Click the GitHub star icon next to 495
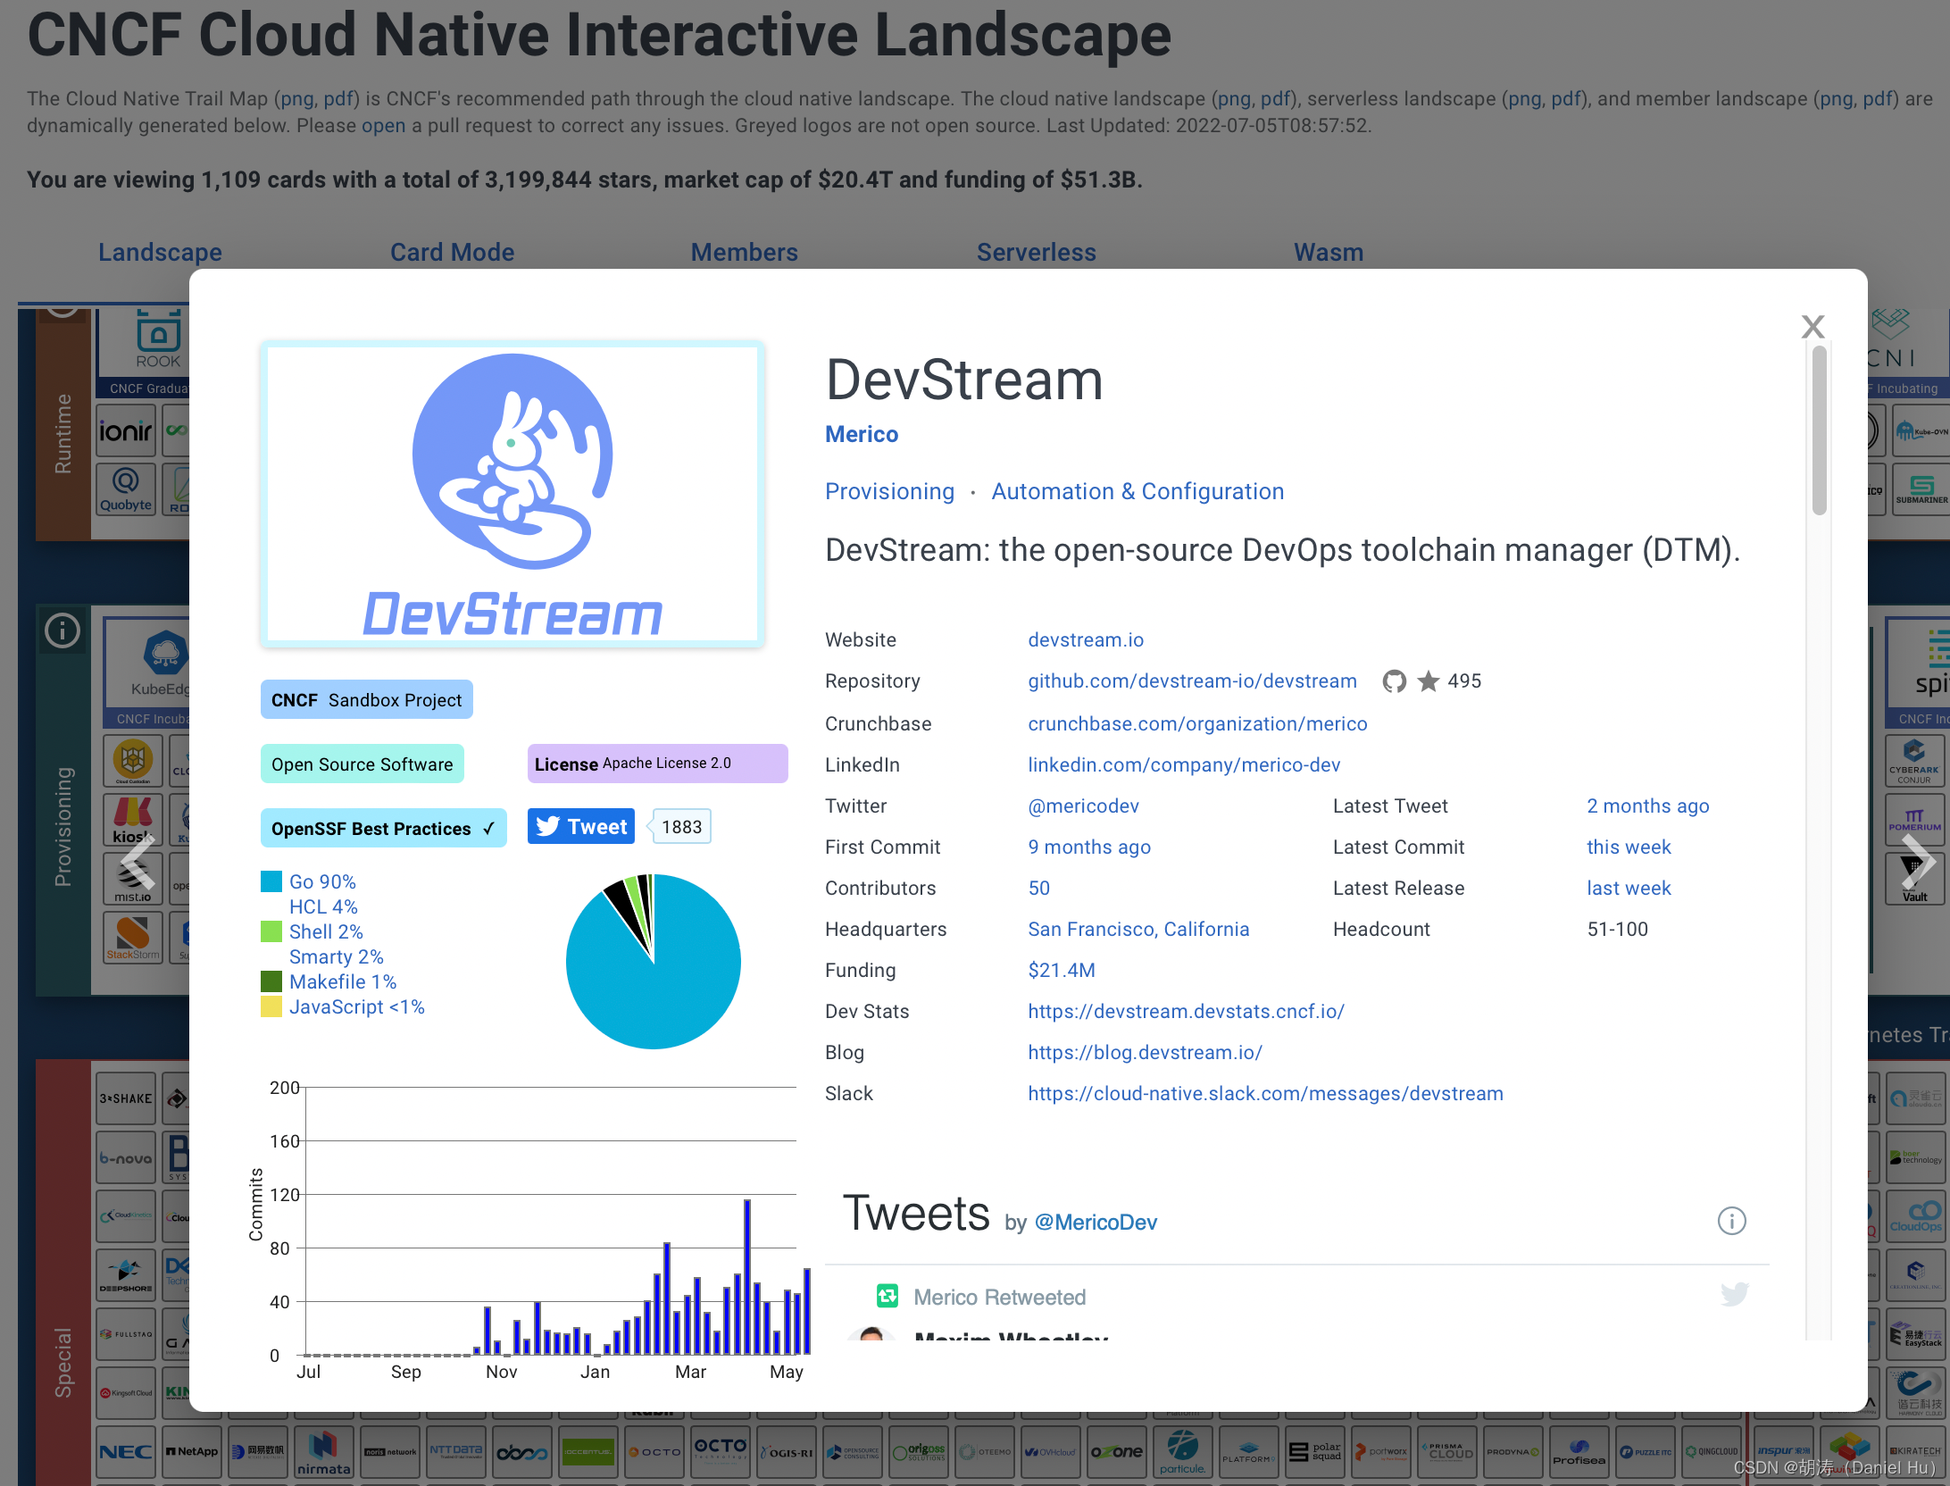The width and height of the screenshot is (1950, 1486). 1428,682
